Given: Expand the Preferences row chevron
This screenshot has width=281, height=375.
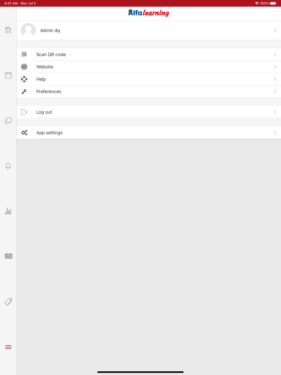Looking at the screenshot, I should click(x=275, y=91).
